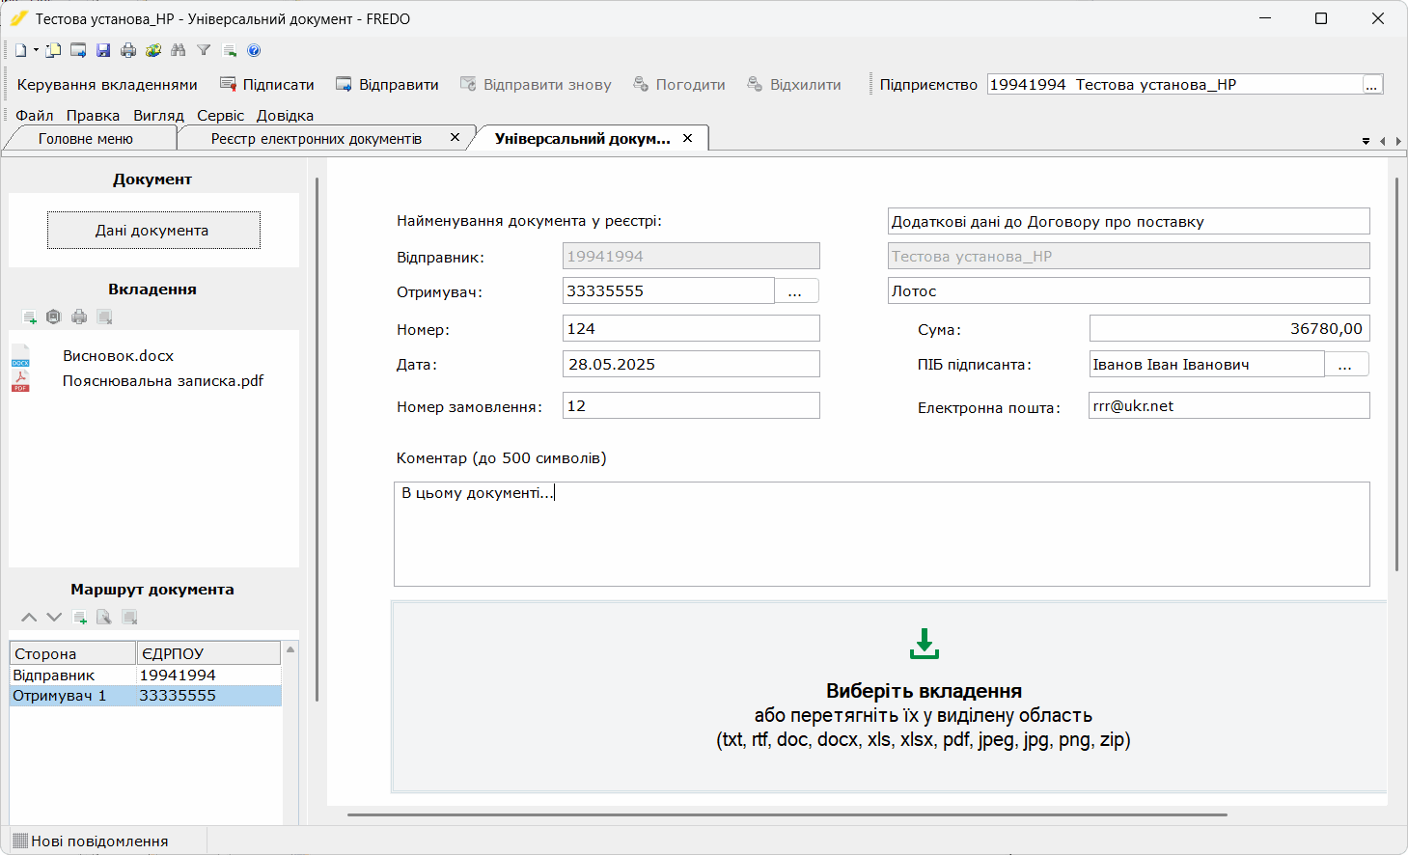Image resolution: width=1408 pixels, height=855 pixels.
Task: Click the Виберіть вкладення drop area
Action: point(889,697)
